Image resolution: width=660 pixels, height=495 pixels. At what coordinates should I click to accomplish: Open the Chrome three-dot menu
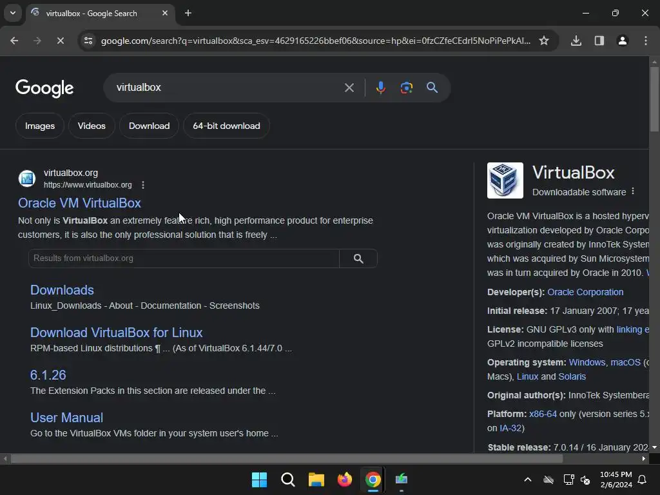click(646, 41)
